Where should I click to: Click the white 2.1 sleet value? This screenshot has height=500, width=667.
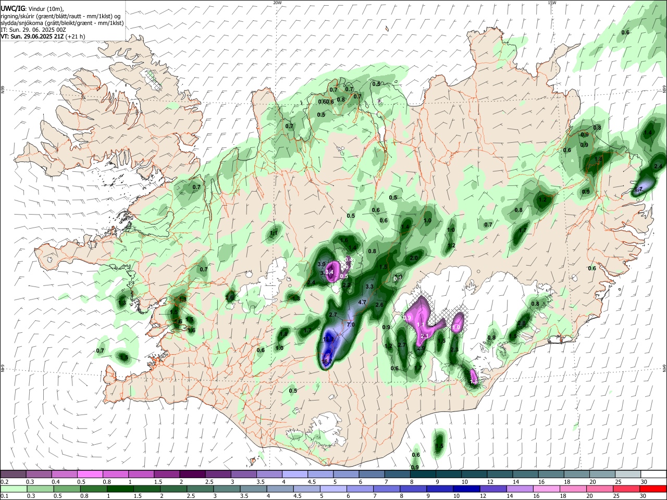(424, 336)
